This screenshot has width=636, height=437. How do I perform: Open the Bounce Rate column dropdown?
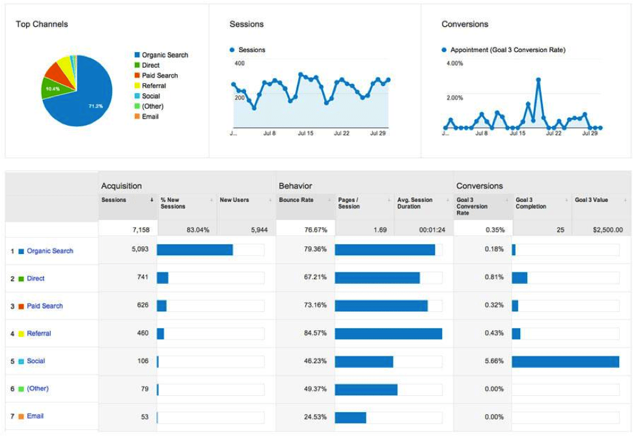tap(329, 200)
